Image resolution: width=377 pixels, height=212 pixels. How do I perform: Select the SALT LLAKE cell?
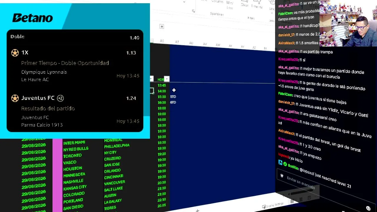coord(113,189)
